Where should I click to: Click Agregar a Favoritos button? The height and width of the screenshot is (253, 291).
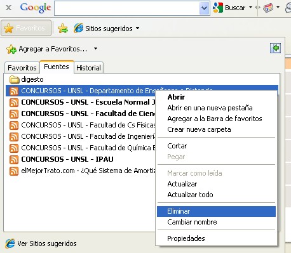(46, 49)
